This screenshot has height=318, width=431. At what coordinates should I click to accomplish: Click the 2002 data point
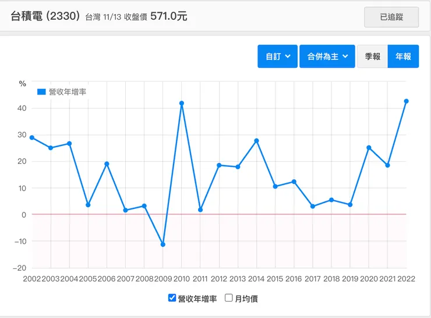click(x=32, y=138)
